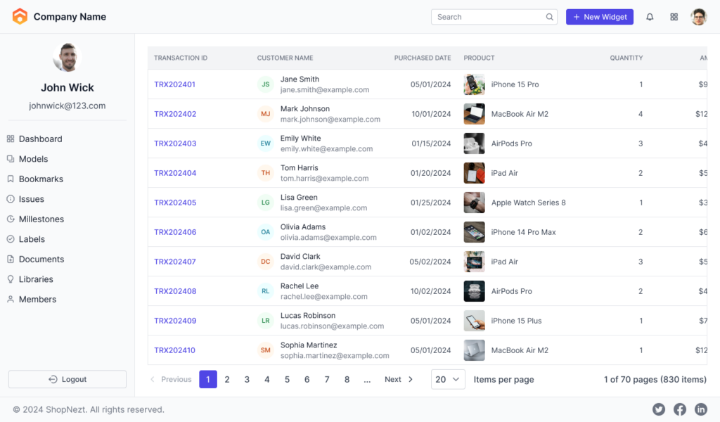Click the MacBook Air M2 product thumbnail

click(x=474, y=114)
